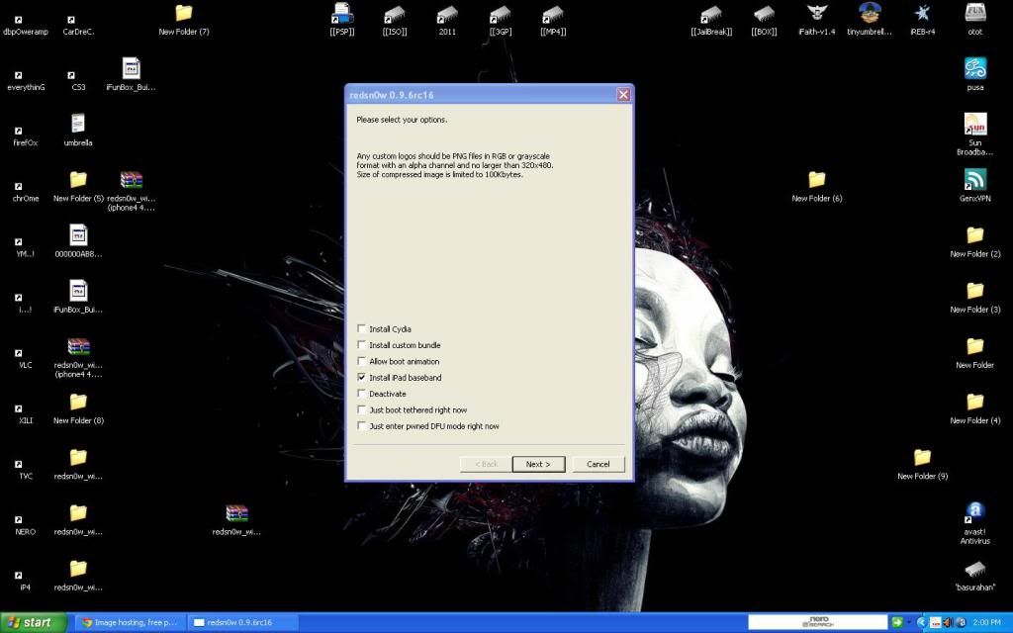Select the [[3GP]] shortcut
The image size is (1013, 633).
500,20
